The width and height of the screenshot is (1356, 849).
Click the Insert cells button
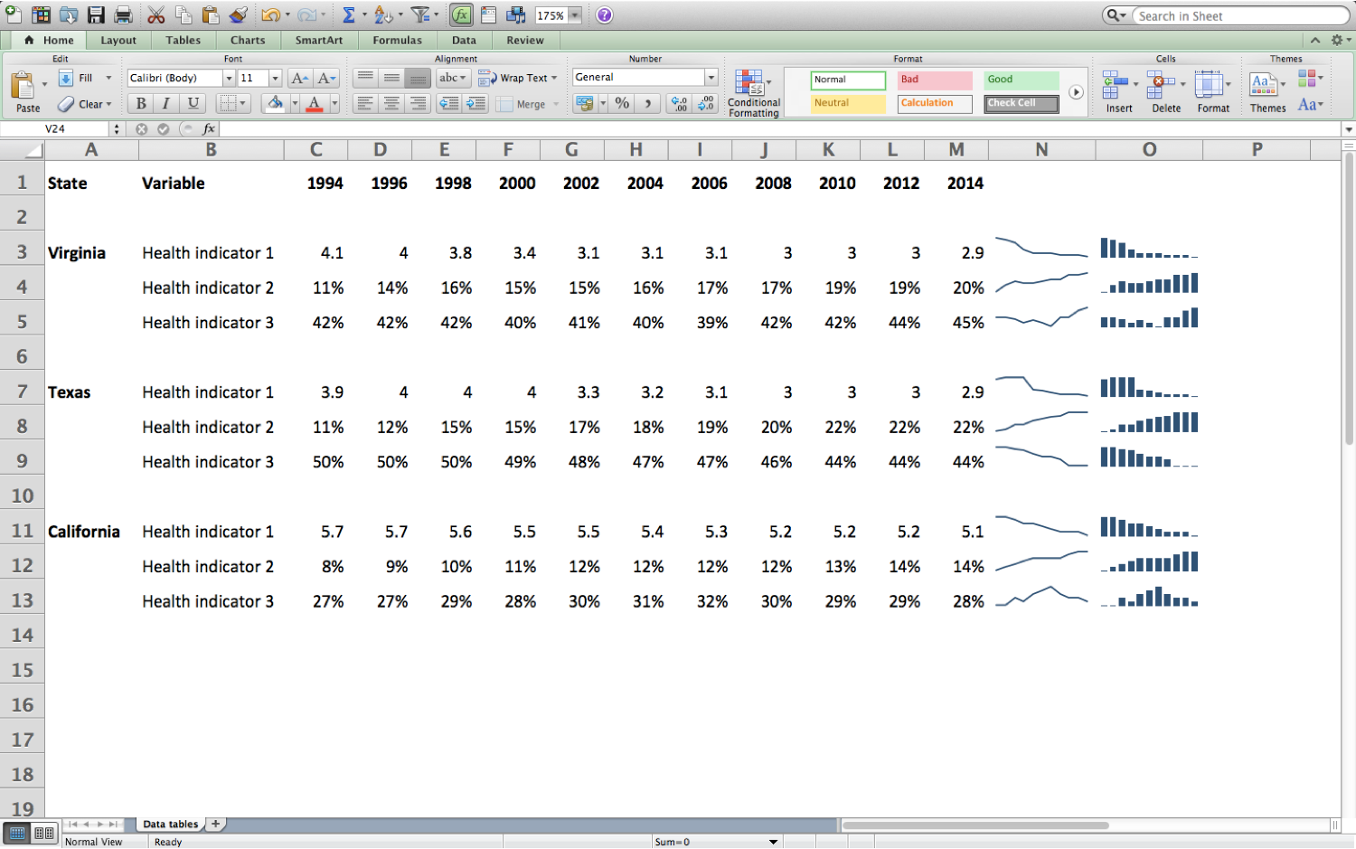[1119, 93]
